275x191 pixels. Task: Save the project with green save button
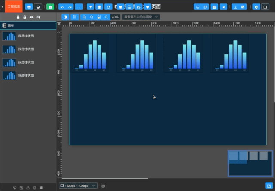[50, 7]
